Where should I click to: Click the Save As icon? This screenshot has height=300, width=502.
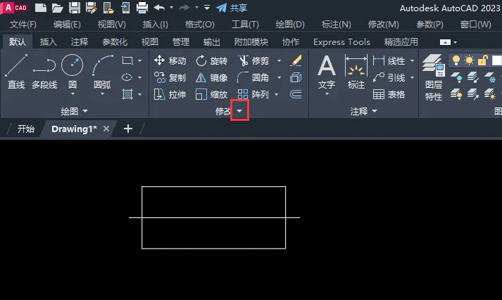coord(92,8)
